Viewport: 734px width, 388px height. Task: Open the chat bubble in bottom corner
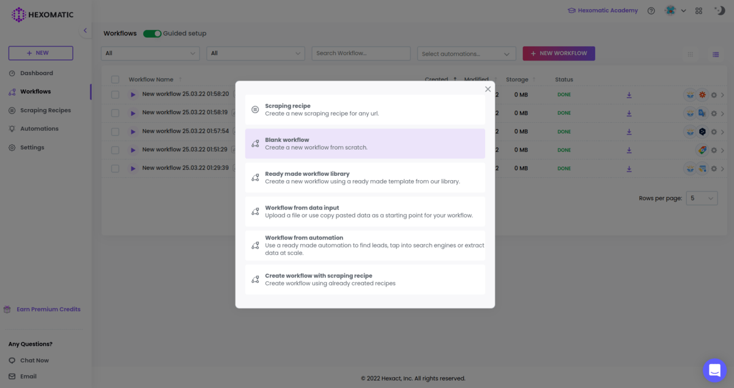[714, 370]
